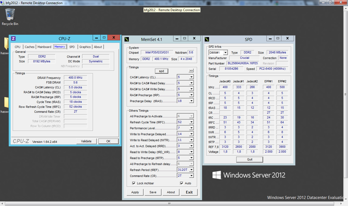Screen dimensions: 348x206
Task: Click the CAS# Latency value 5.0 clocks
Action: pyautogui.click(x=75, y=87)
